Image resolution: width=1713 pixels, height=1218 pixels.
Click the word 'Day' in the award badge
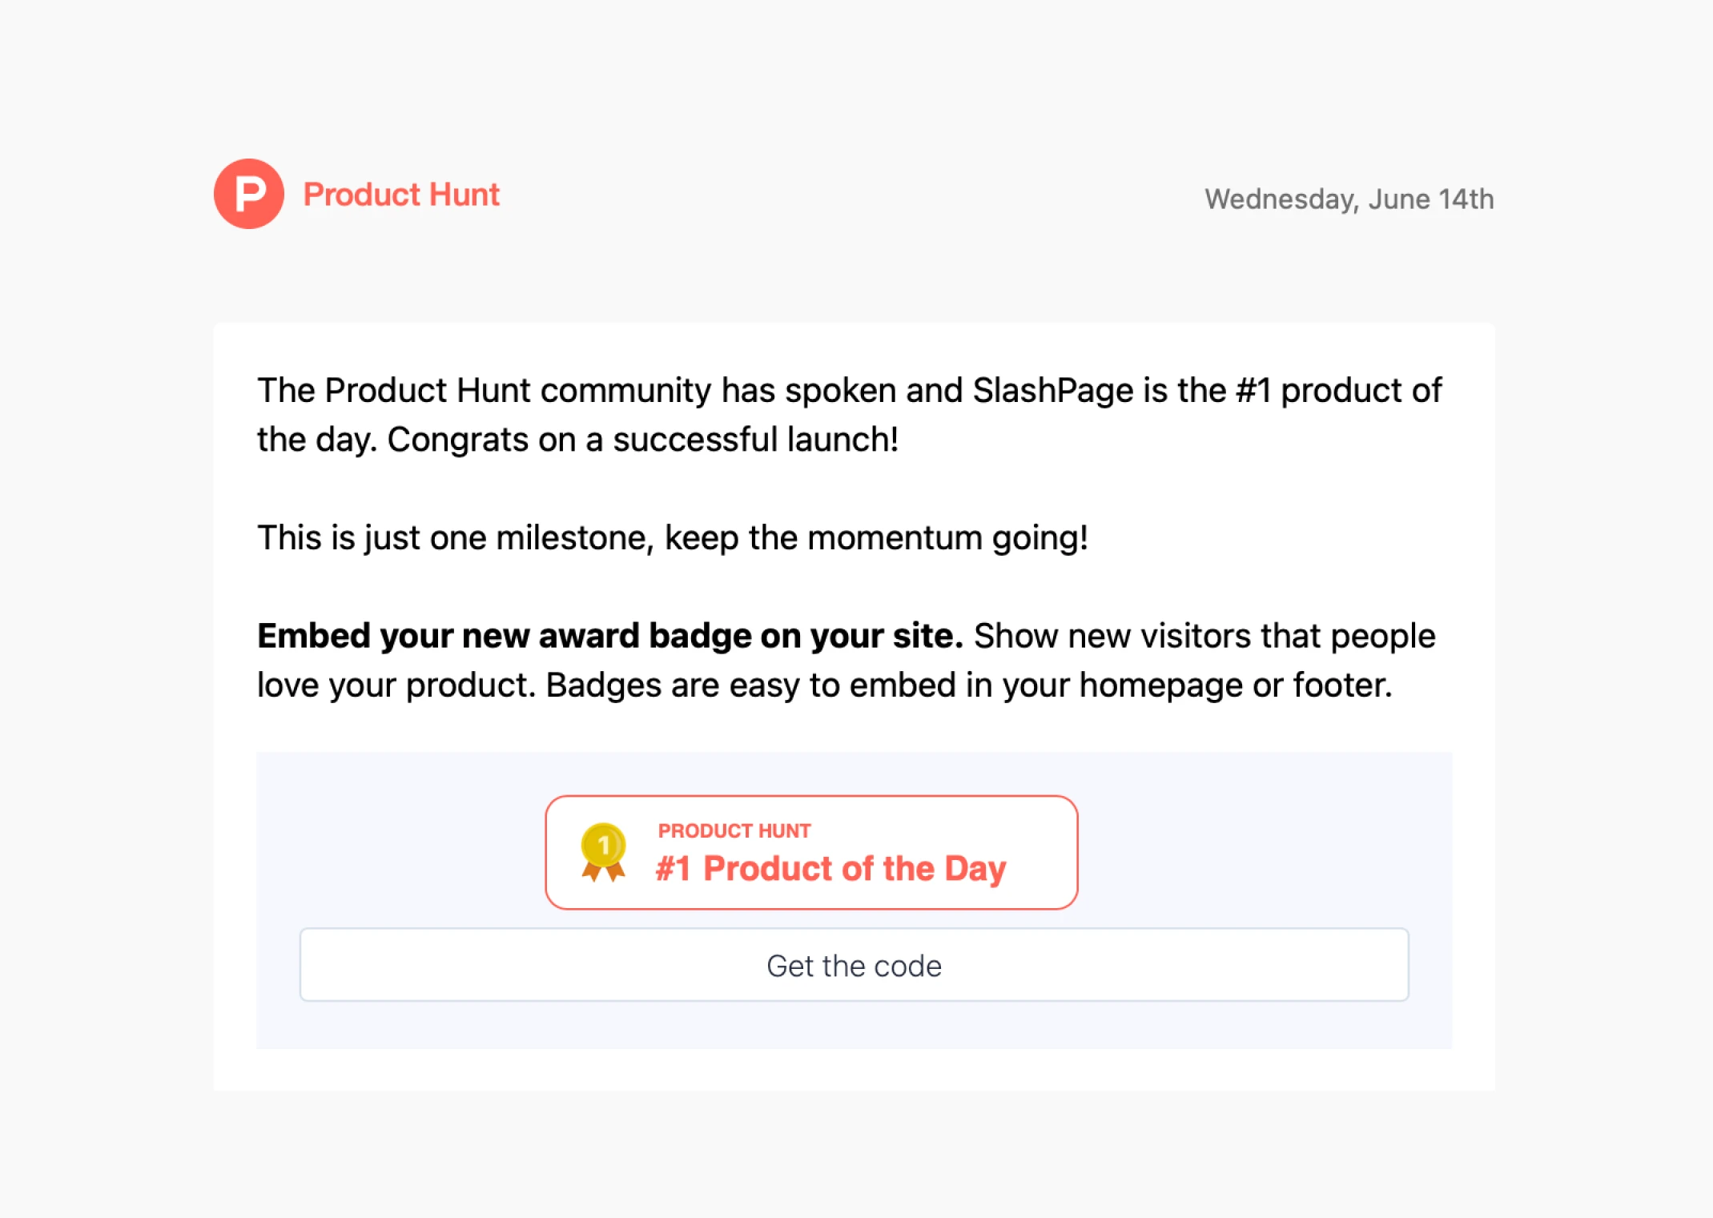coord(975,869)
